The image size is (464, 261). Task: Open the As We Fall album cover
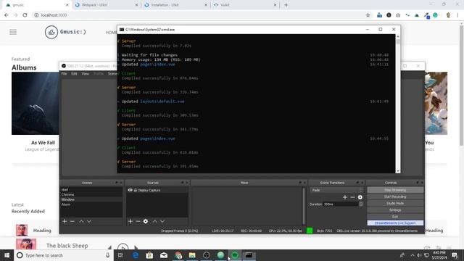[x=36, y=104]
